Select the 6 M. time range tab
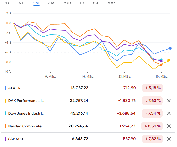This screenshot has height=147, width=177. point(52,3)
